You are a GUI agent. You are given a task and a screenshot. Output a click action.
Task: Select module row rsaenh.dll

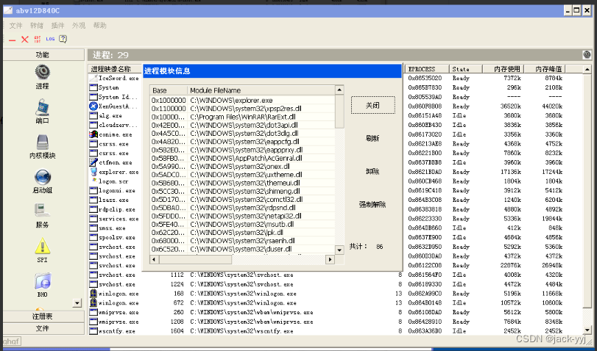pyautogui.click(x=242, y=241)
